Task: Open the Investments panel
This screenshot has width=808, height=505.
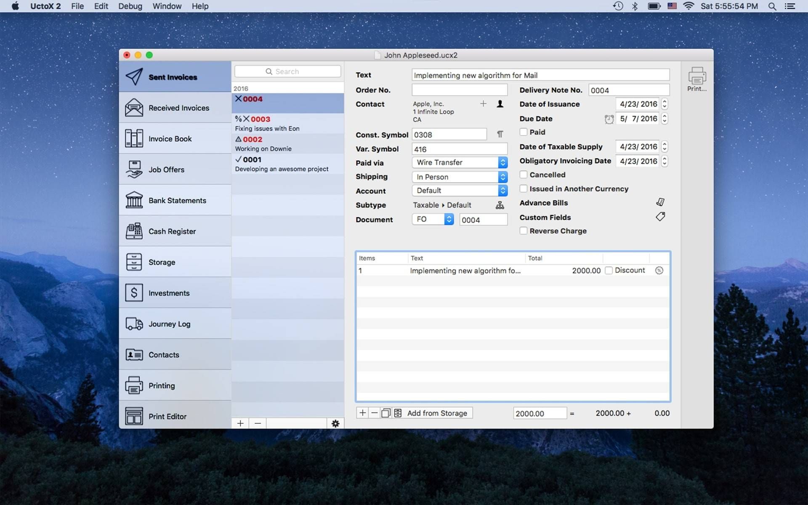Action: coord(169,292)
